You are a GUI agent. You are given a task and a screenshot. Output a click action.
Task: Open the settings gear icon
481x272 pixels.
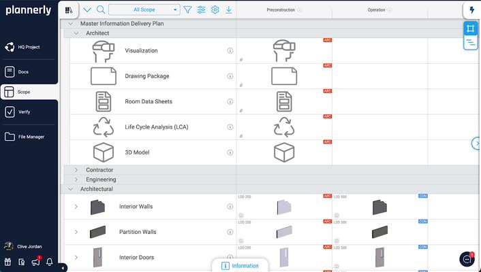point(215,10)
